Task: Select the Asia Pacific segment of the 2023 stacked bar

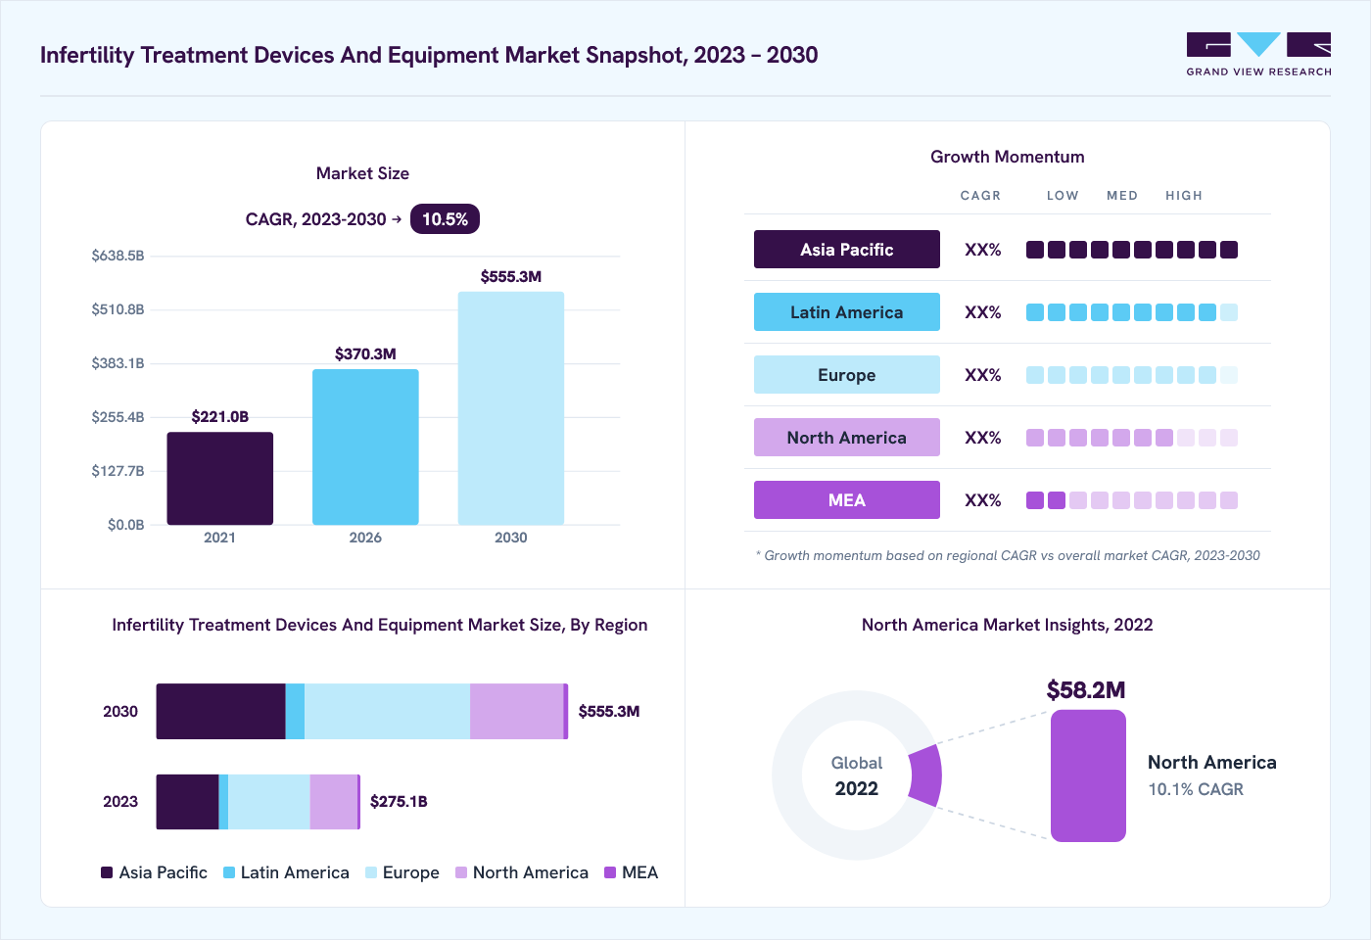Action: (187, 802)
